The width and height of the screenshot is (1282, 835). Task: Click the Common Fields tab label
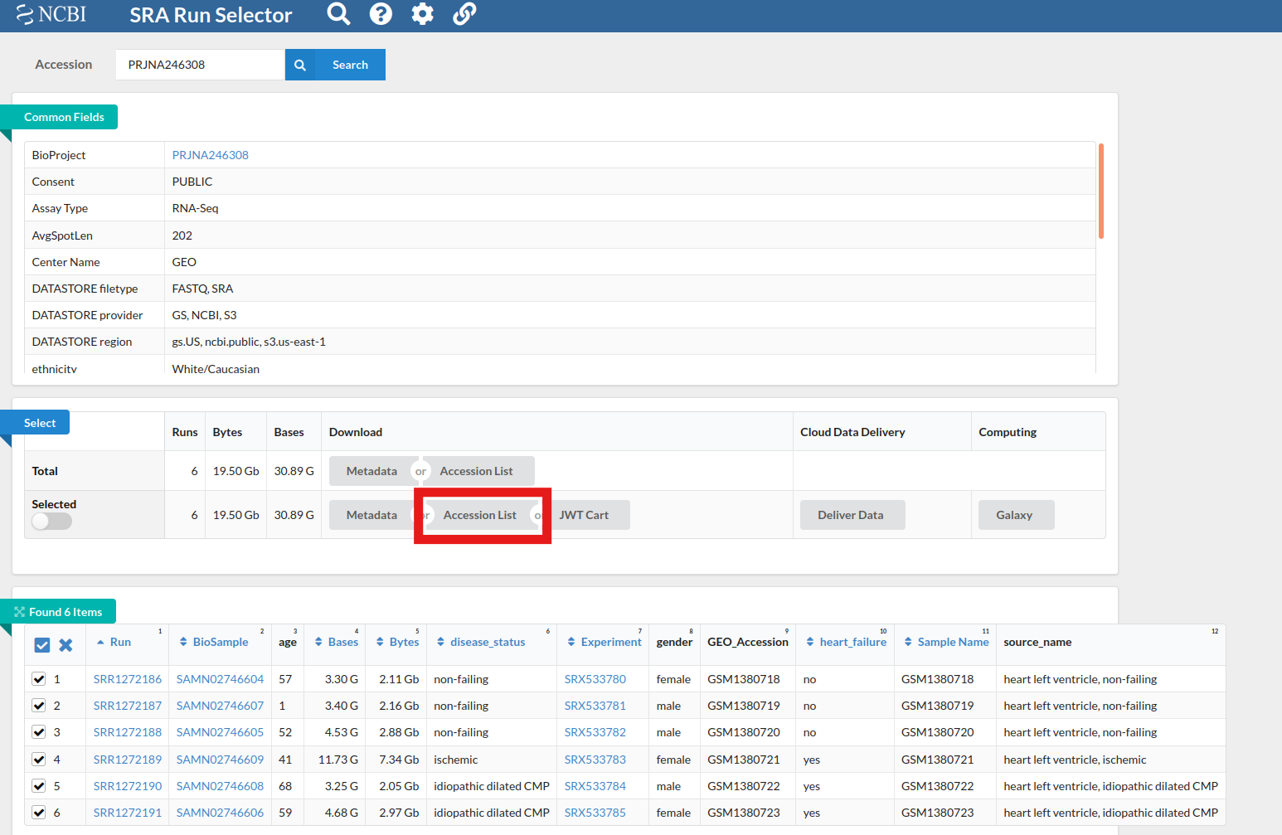(x=64, y=117)
